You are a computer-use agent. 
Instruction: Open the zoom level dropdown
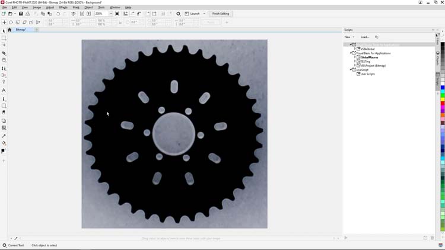tap(111, 14)
